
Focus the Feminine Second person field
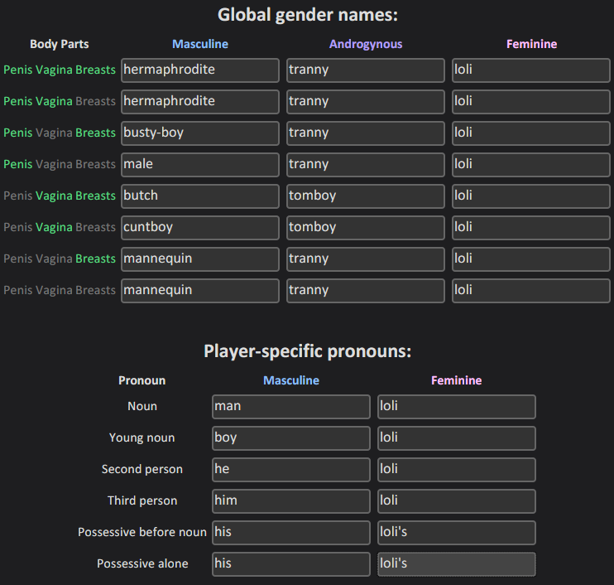tap(456, 470)
